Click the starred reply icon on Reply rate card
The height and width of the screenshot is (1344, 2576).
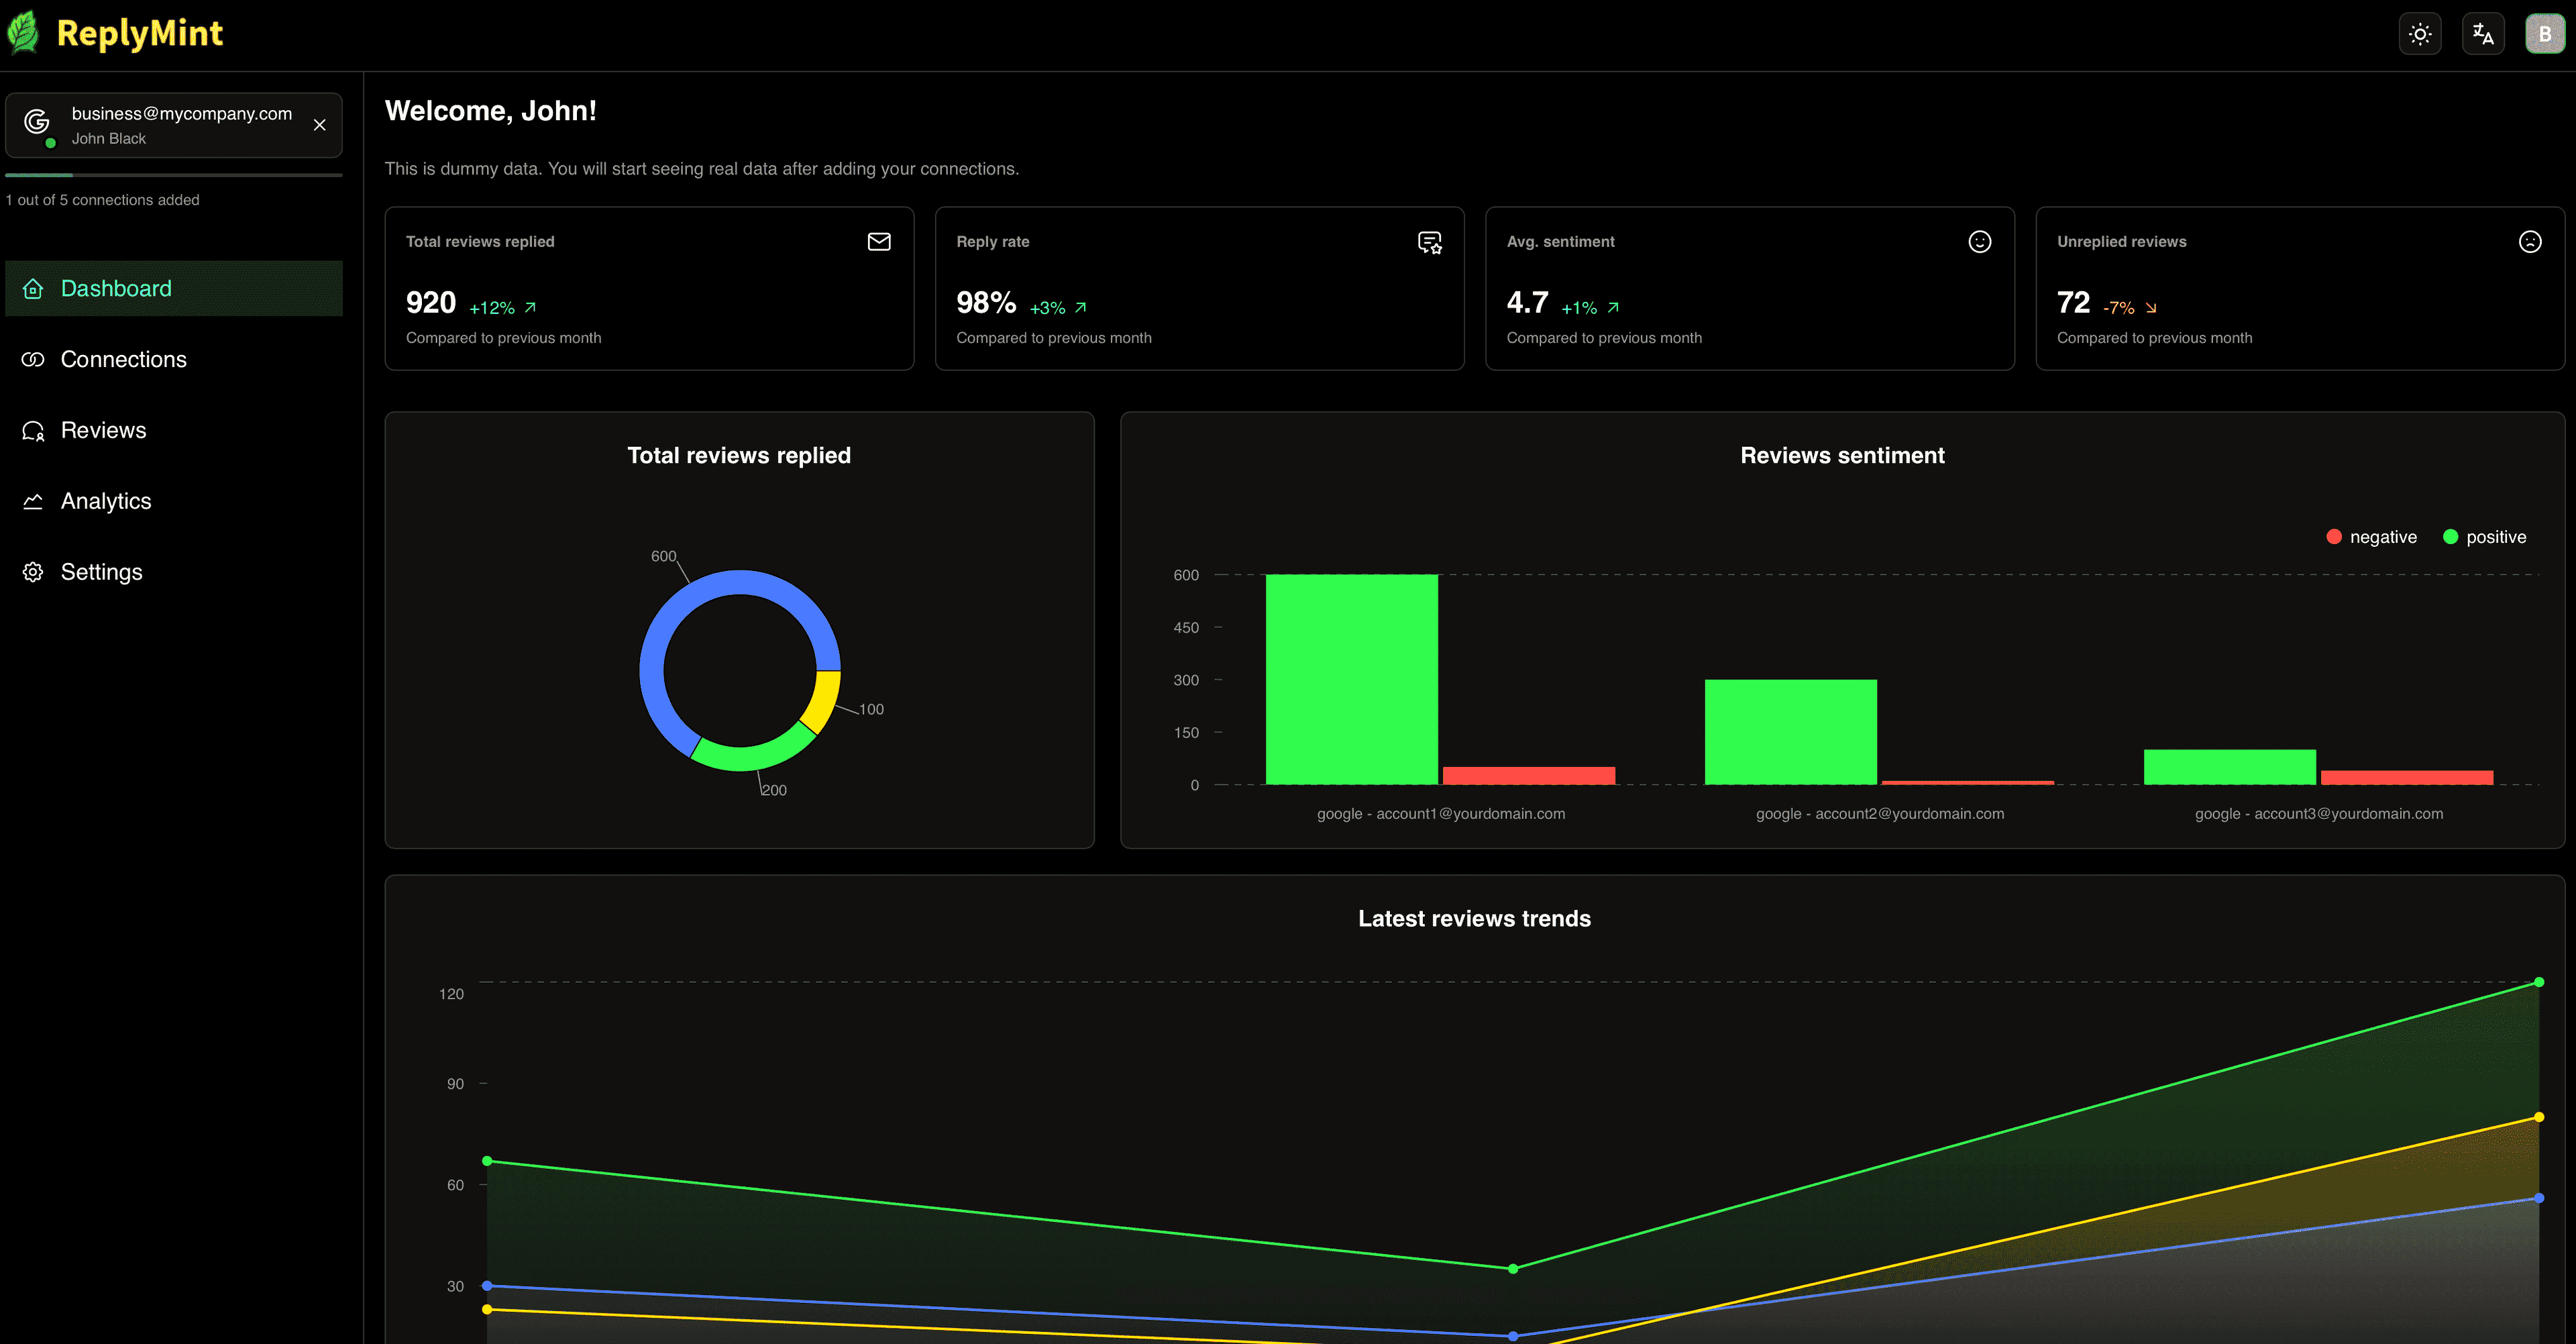coord(1429,242)
